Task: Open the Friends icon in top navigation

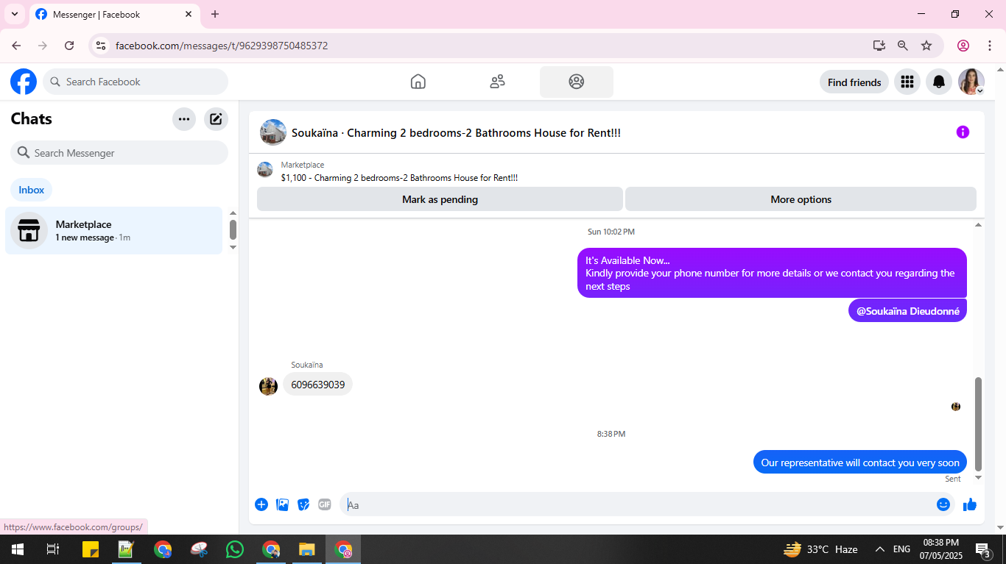Action: pyautogui.click(x=498, y=82)
